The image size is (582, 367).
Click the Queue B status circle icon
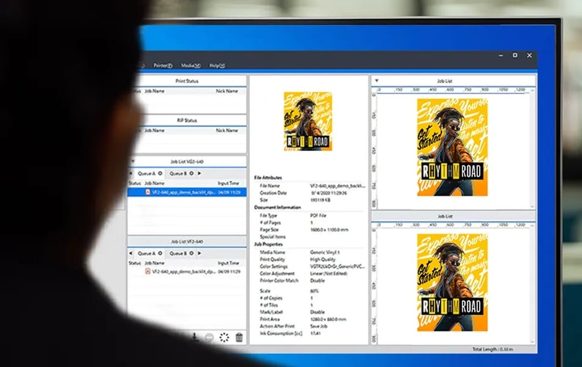pyautogui.click(x=191, y=172)
